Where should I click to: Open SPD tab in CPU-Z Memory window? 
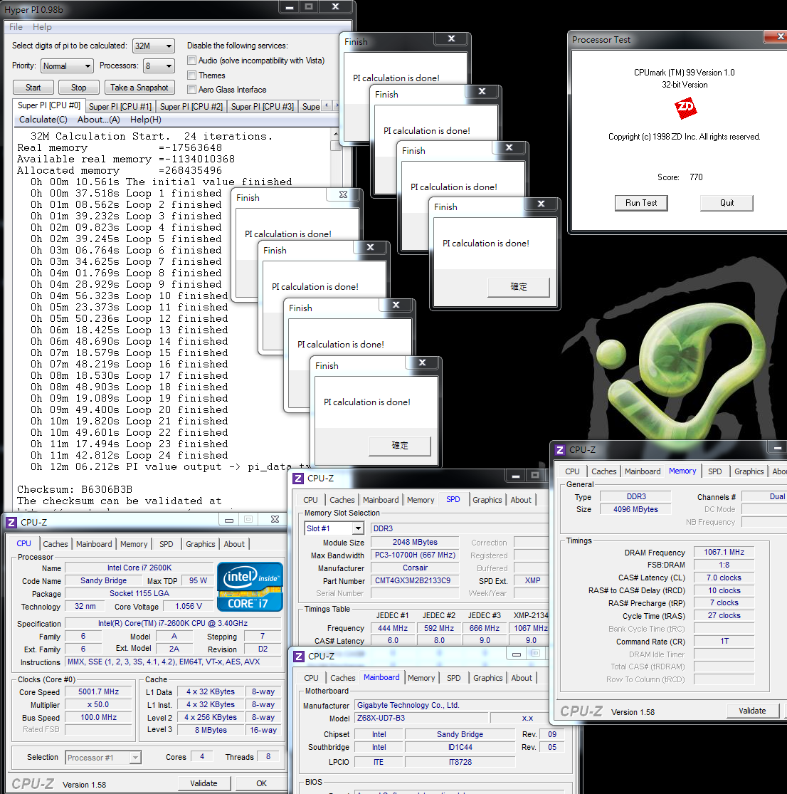(714, 471)
